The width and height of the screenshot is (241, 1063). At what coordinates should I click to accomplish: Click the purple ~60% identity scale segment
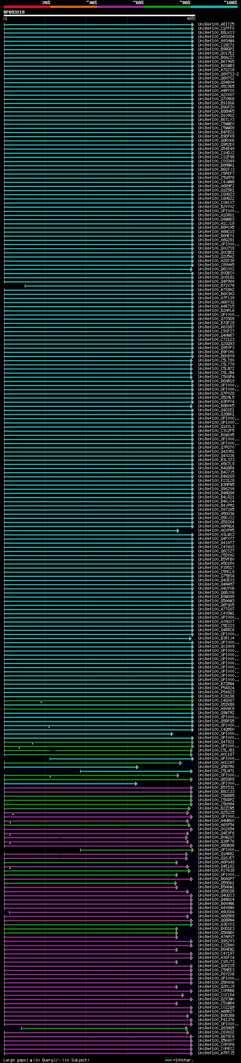pyautogui.click(x=120, y=7)
